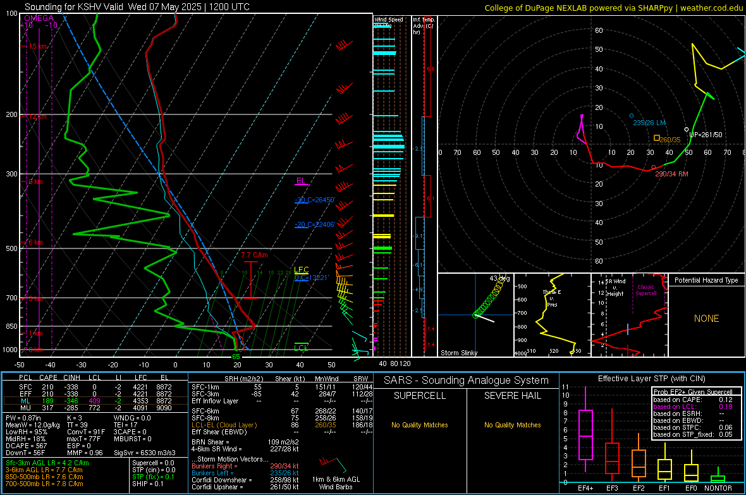Click the SFC-1km row in SRH table

click(282, 387)
